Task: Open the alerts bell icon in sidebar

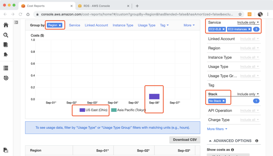Action: pyautogui.click(x=6, y=54)
